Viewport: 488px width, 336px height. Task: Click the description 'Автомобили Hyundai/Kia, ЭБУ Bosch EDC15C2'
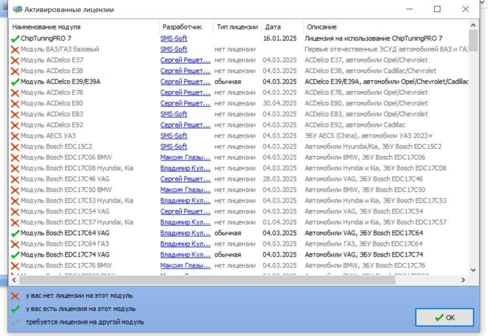point(373,147)
